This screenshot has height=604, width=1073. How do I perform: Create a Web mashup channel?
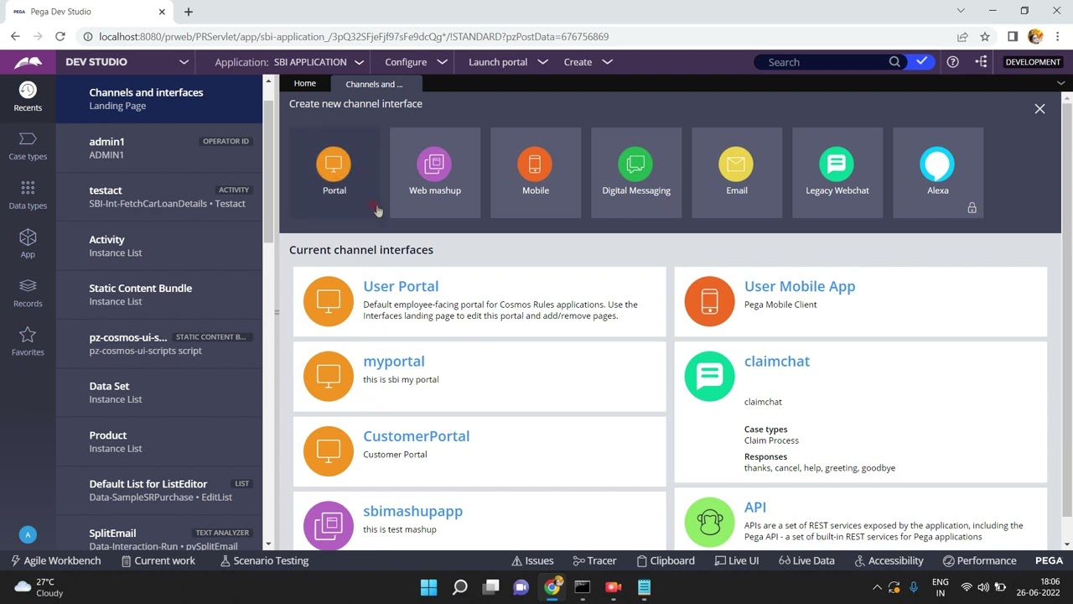(x=435, y=173)
